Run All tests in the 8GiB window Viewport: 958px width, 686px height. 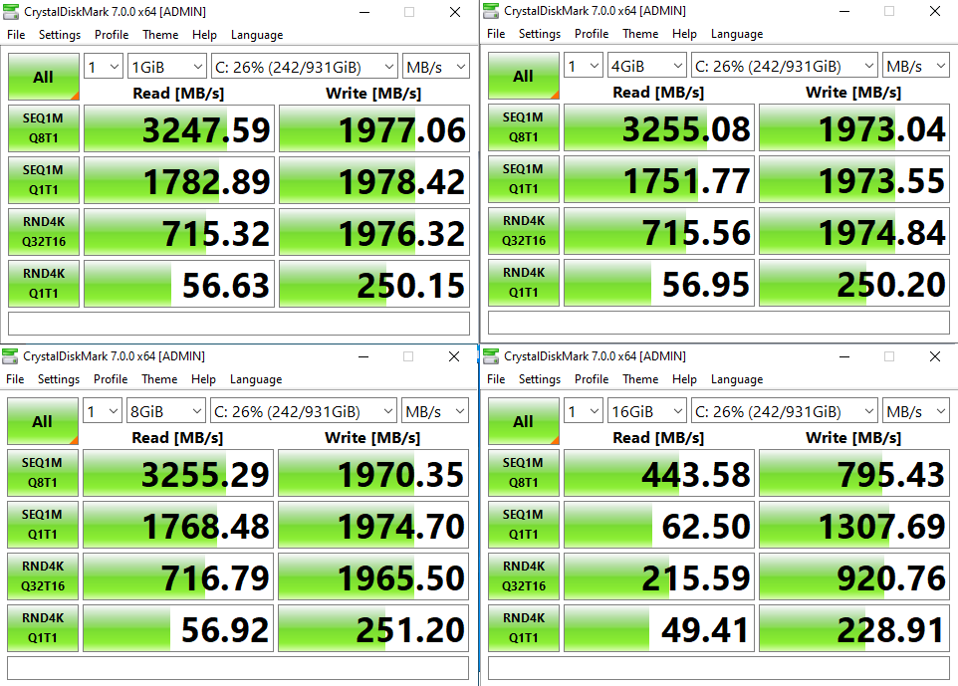[x=42, y=421]
